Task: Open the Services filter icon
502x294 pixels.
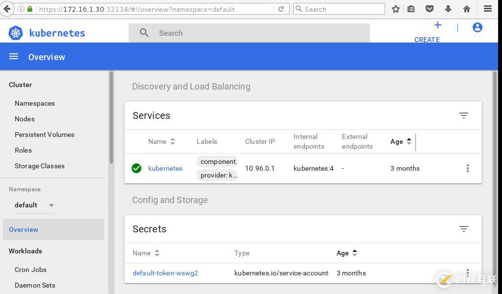Action: pos(463,115)
